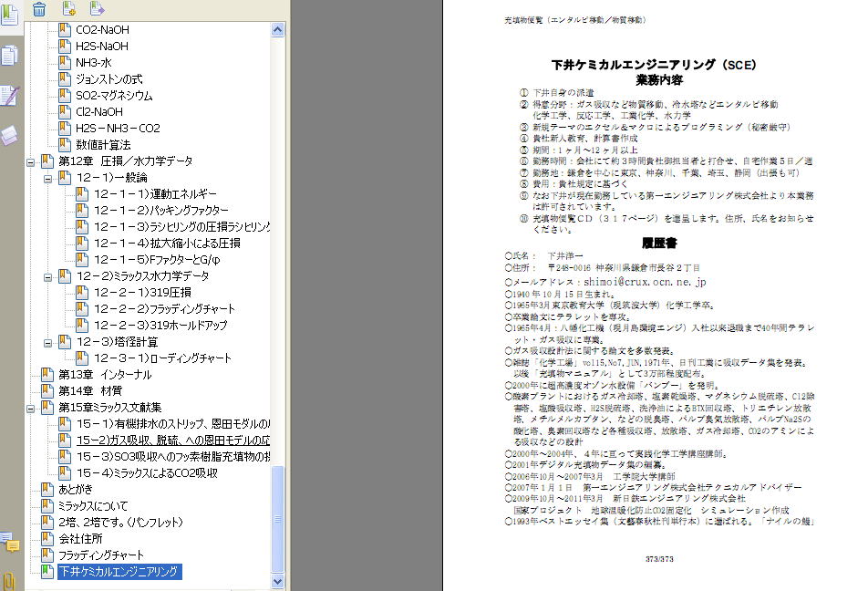Open the 第15章ミラックス文献集 bookmark
The image size is (868, 591).
(110, 408)
